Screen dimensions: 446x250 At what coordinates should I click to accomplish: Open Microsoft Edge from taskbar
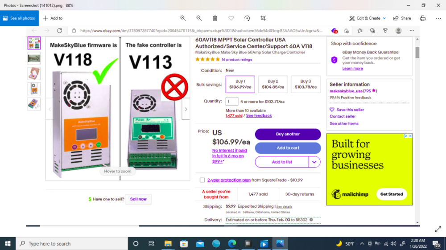click(x=232, y=244)
